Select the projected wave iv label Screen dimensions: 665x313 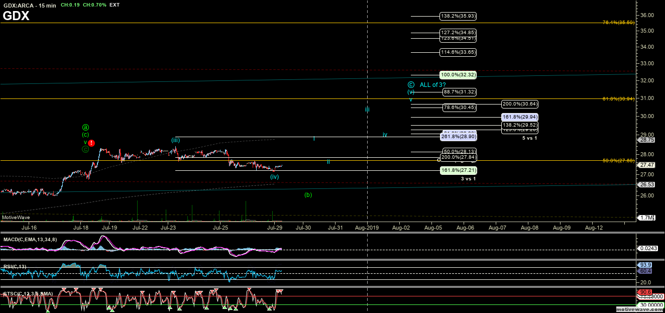tap(385, 135)
